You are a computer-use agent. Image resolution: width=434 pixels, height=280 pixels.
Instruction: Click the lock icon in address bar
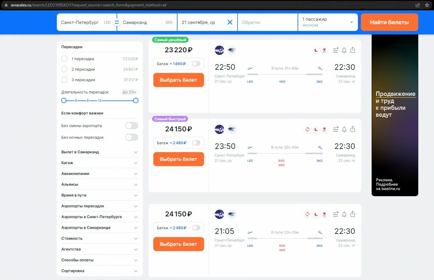pos(5,5)
